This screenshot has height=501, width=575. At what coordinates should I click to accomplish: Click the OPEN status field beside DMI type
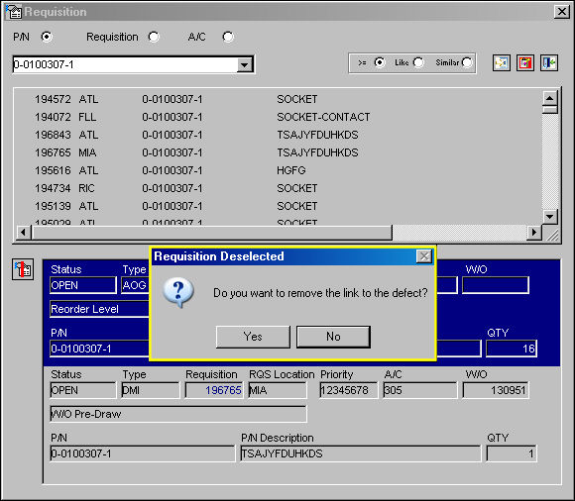pos(83,390)
